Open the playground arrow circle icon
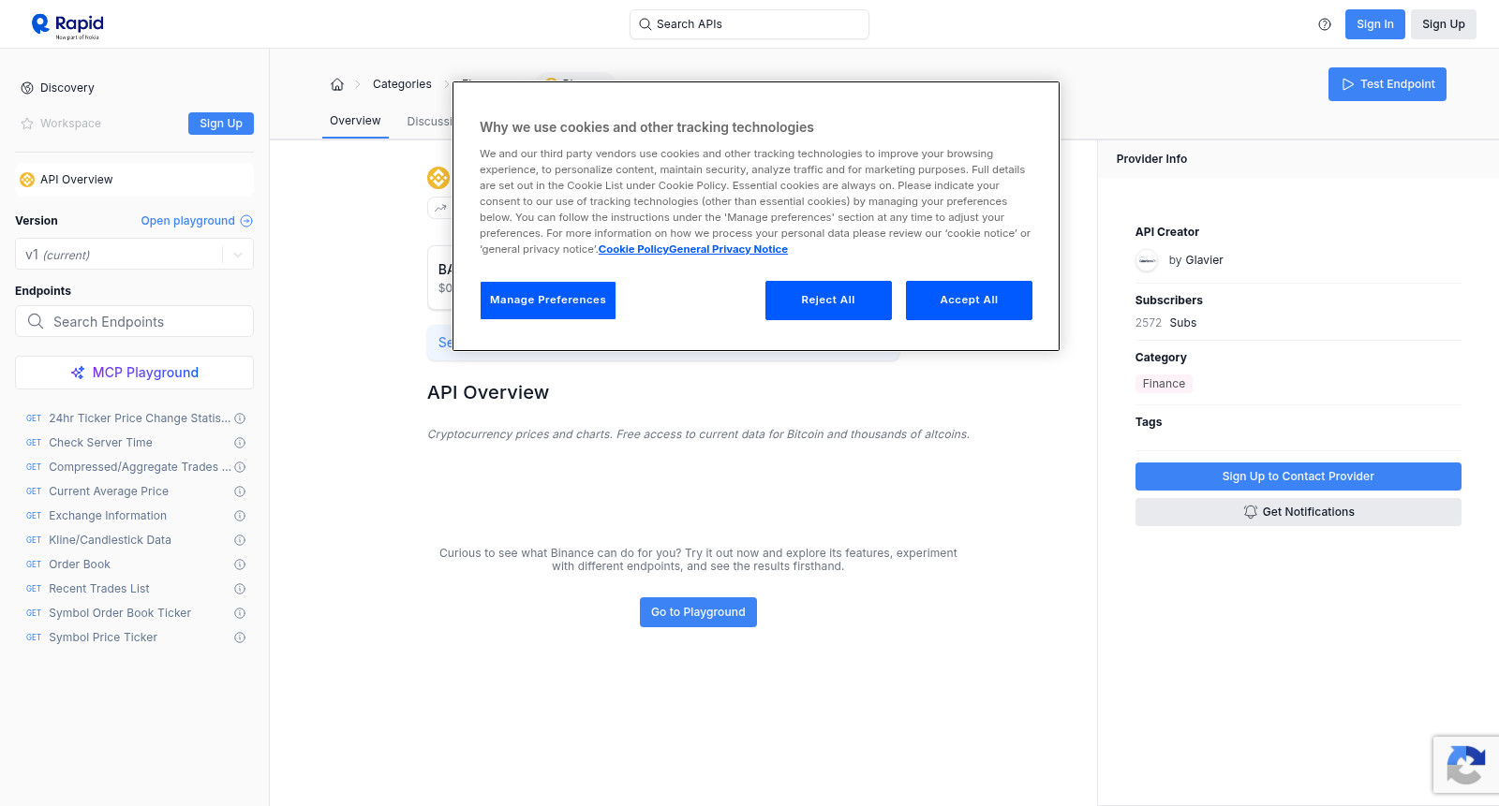The width and height of the screenshot is (1499, 806). coord(246,221)
